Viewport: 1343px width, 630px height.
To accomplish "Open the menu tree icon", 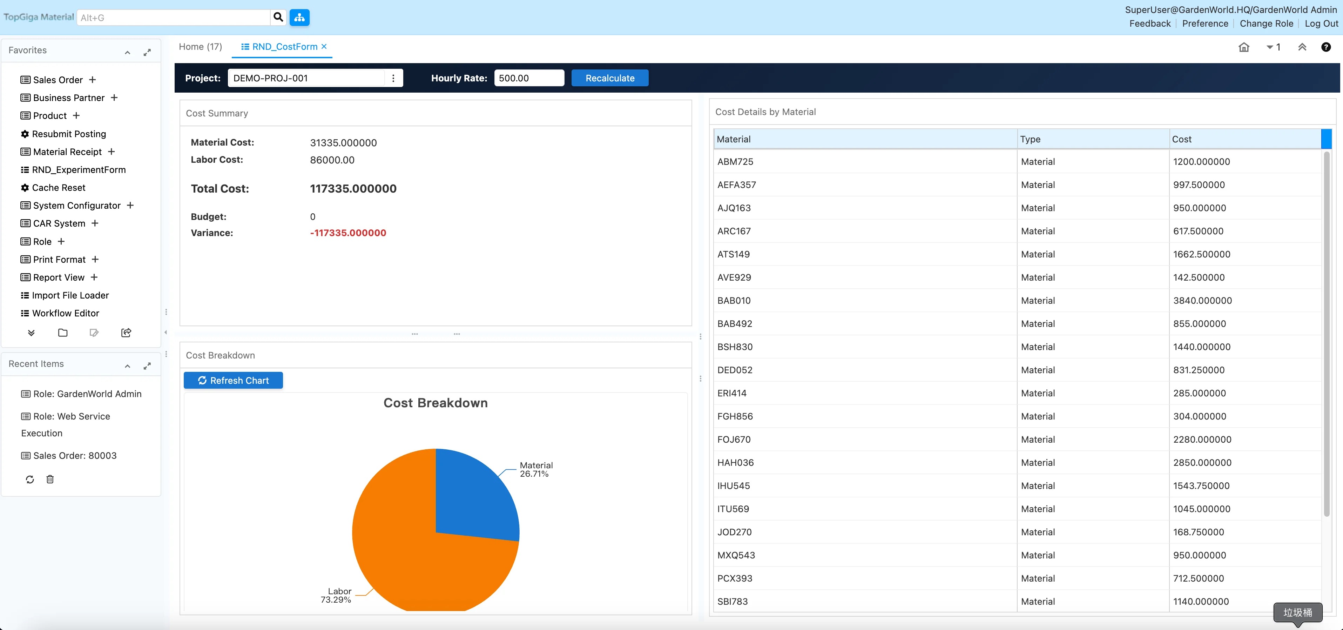I will point(299,17).
